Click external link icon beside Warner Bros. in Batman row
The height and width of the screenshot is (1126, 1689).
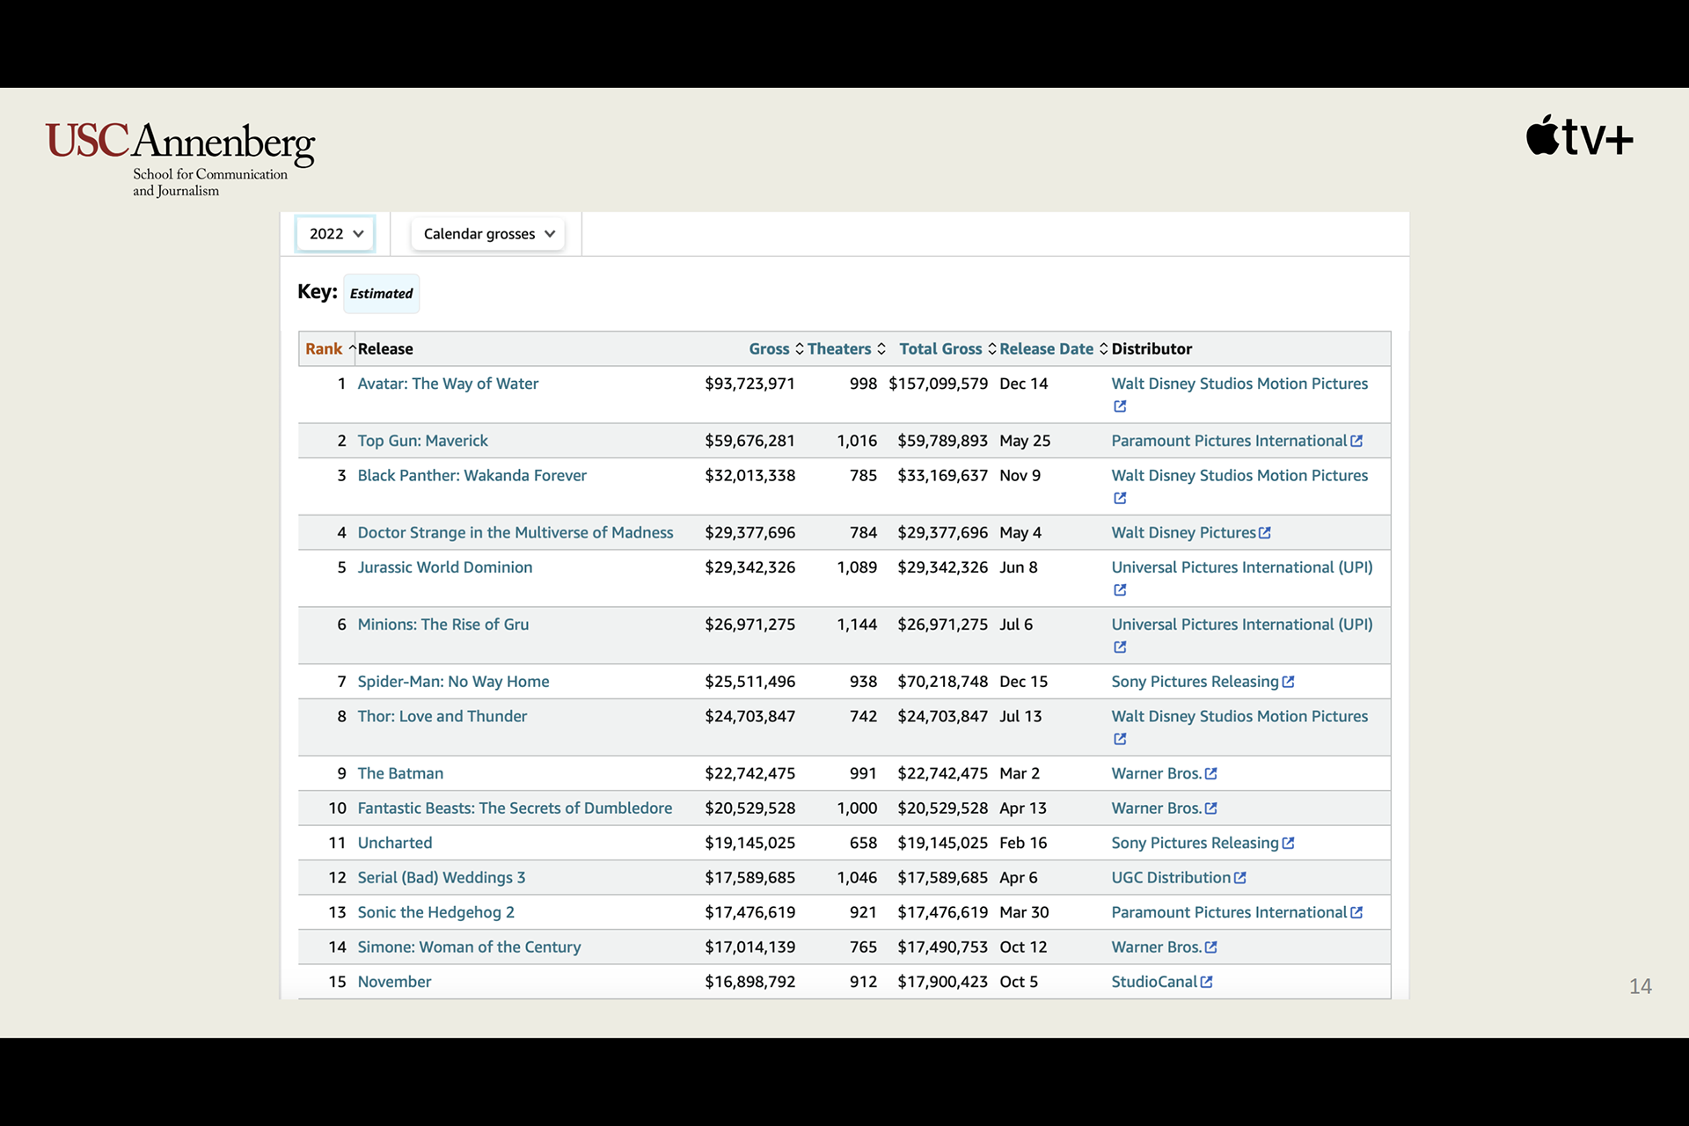pos(1211,773)
